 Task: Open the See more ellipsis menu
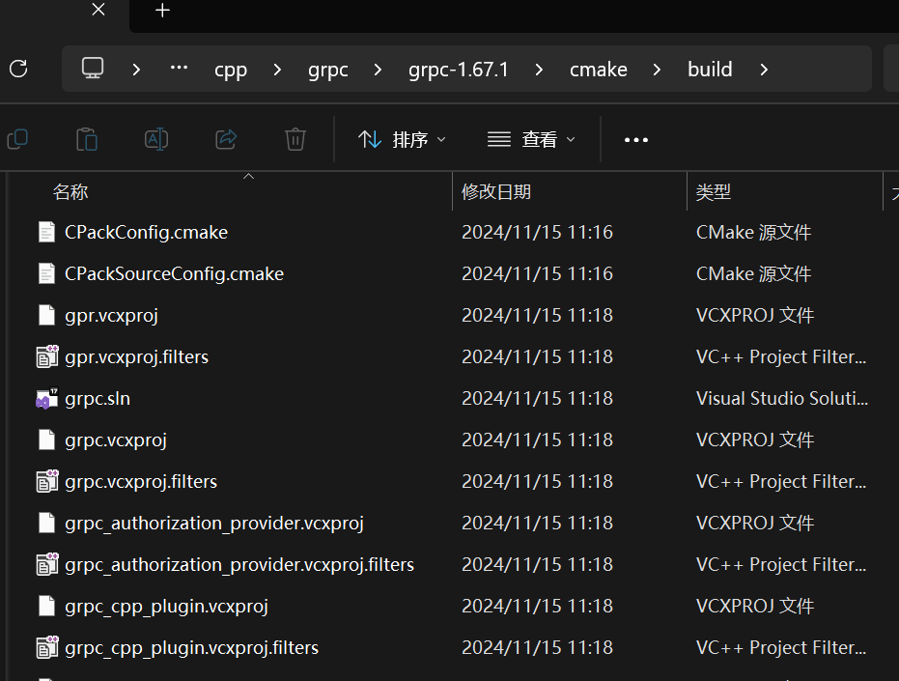[x=635, y=139]
